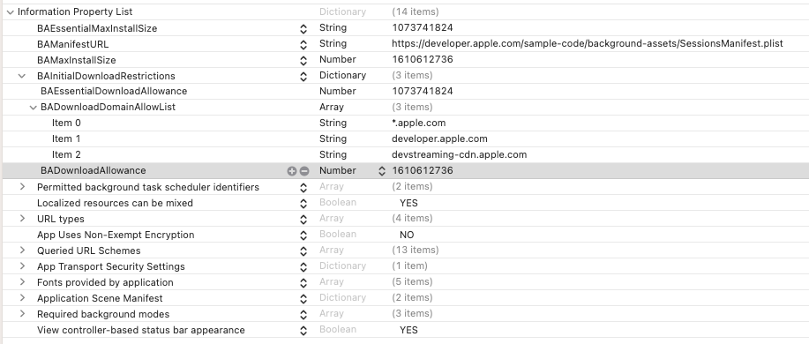Expand Queried URL Schemes array

point(22,251)
